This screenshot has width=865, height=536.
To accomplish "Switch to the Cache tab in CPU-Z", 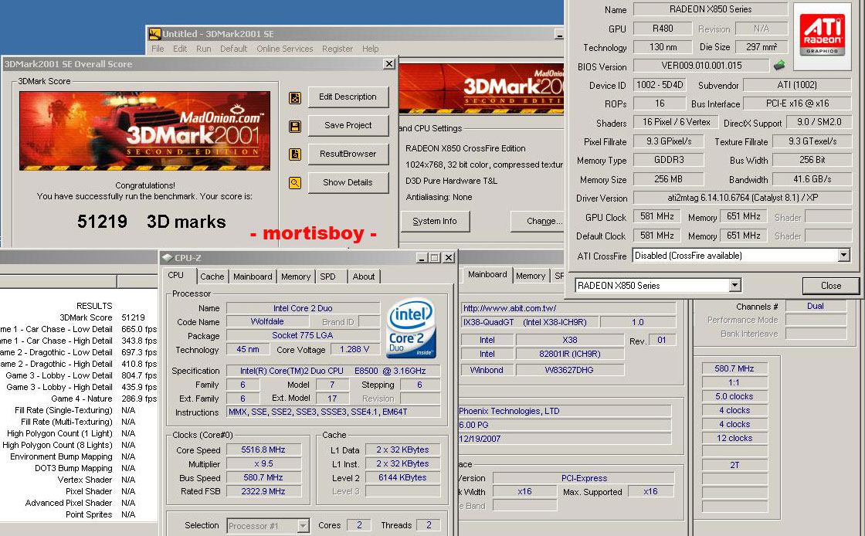I will coord(212,276).
